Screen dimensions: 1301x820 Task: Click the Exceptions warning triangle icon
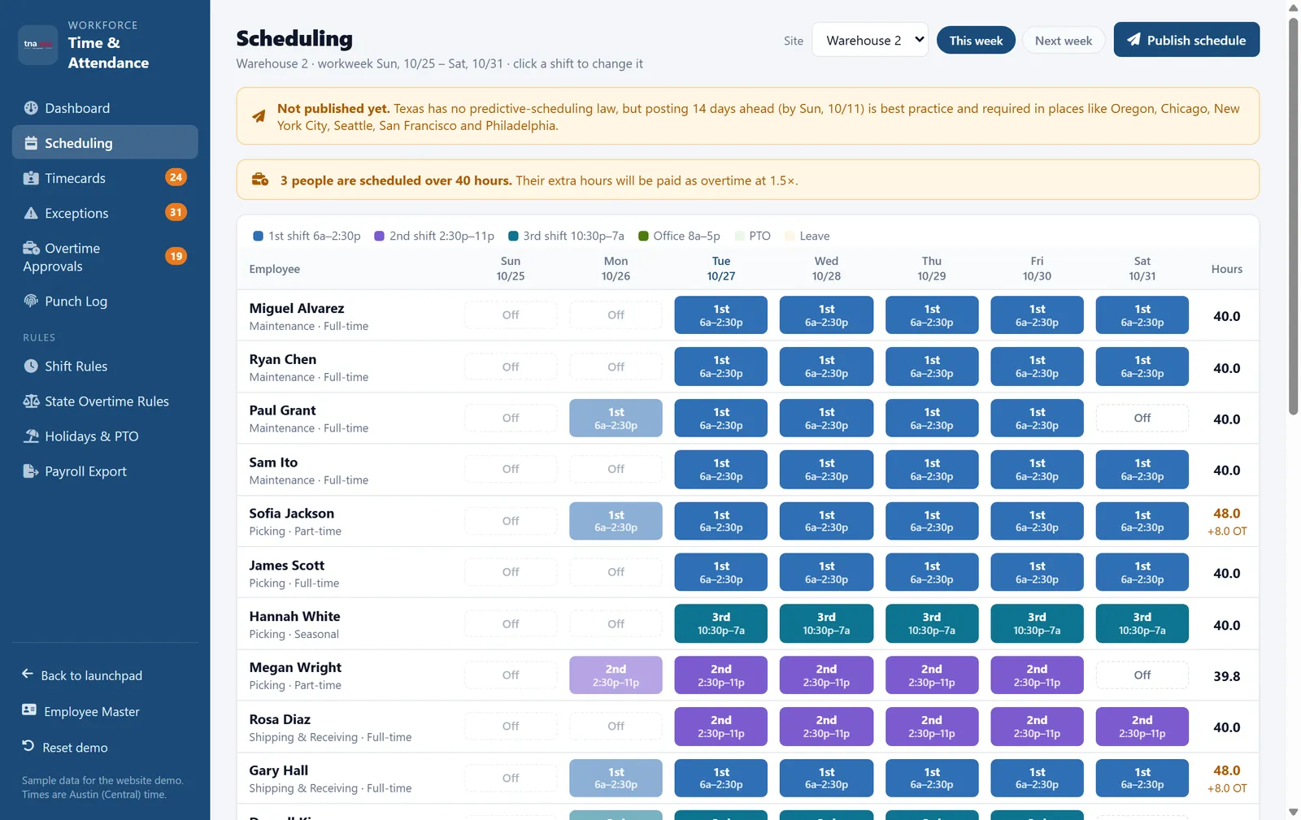pos(31,213)
